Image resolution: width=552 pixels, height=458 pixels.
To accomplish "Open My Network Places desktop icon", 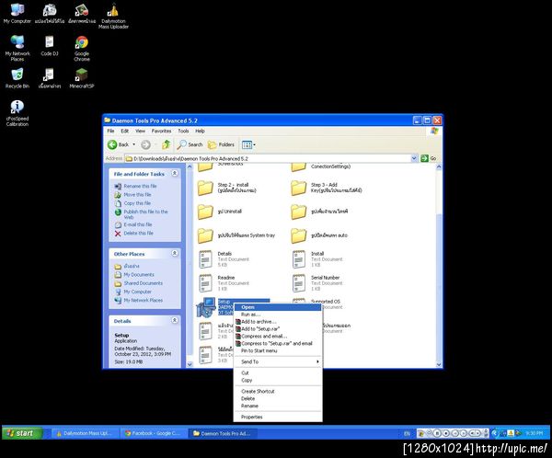I will (x=17, y=48).
